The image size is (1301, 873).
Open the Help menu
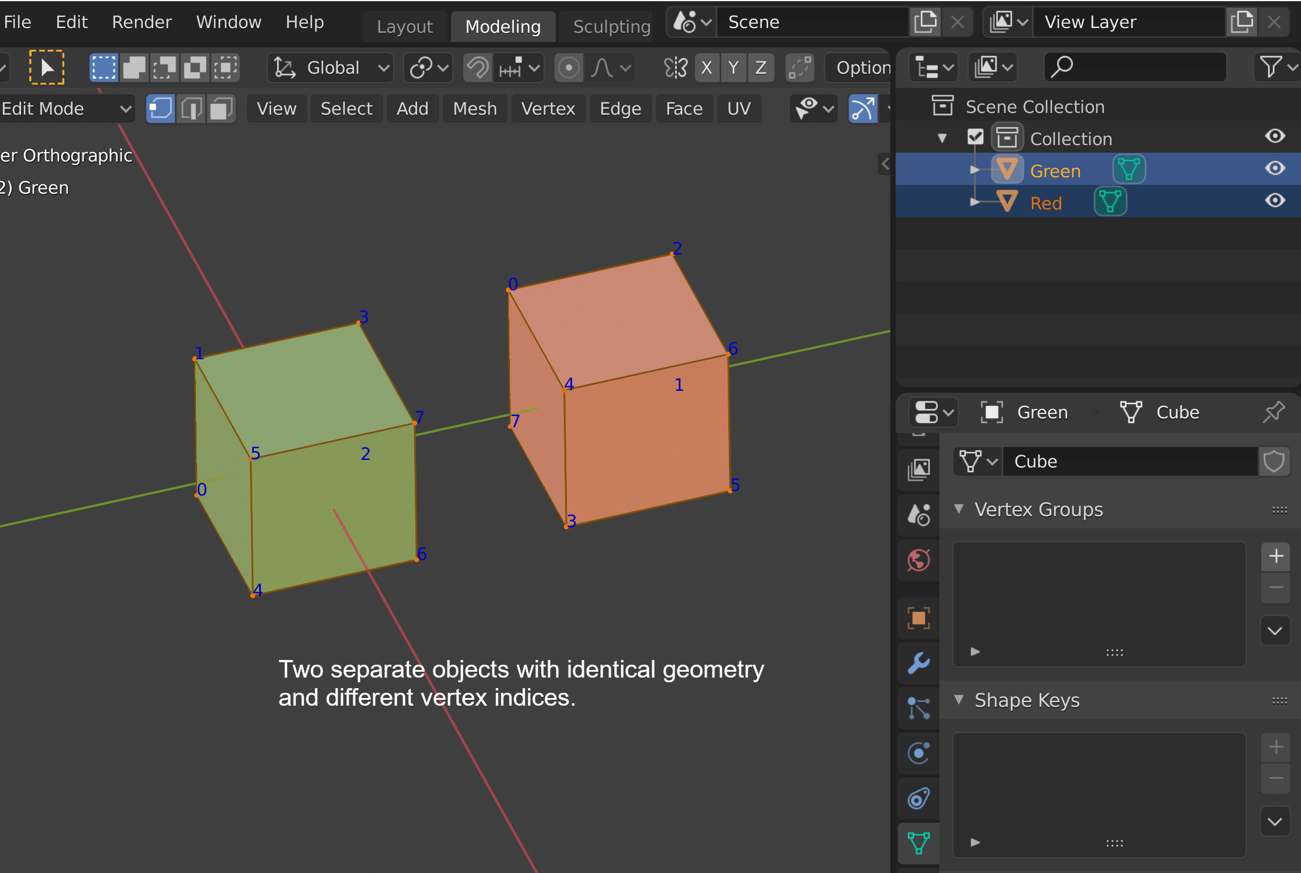point(305,22)
